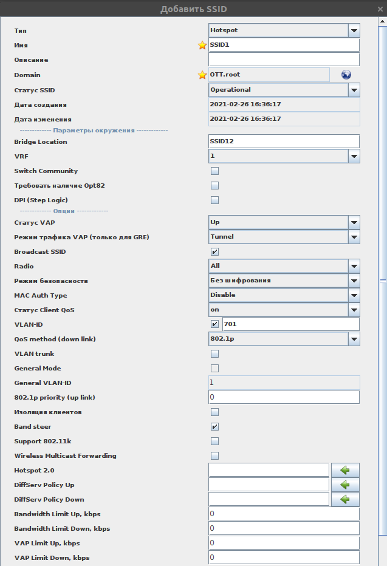Image resolution: width=387 pixels, height=566 pixels.
Task: Disable the Band steer checkbox
Action: coord(214,427)
